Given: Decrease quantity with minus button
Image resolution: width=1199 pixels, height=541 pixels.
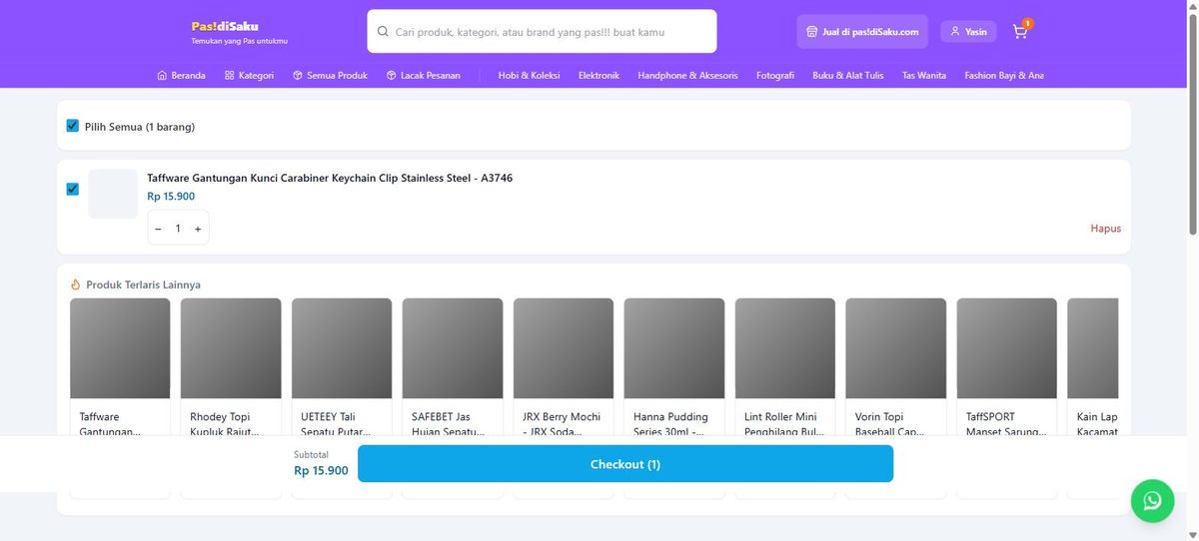Looking at the screenshot, I should click(x=158, y=229).
